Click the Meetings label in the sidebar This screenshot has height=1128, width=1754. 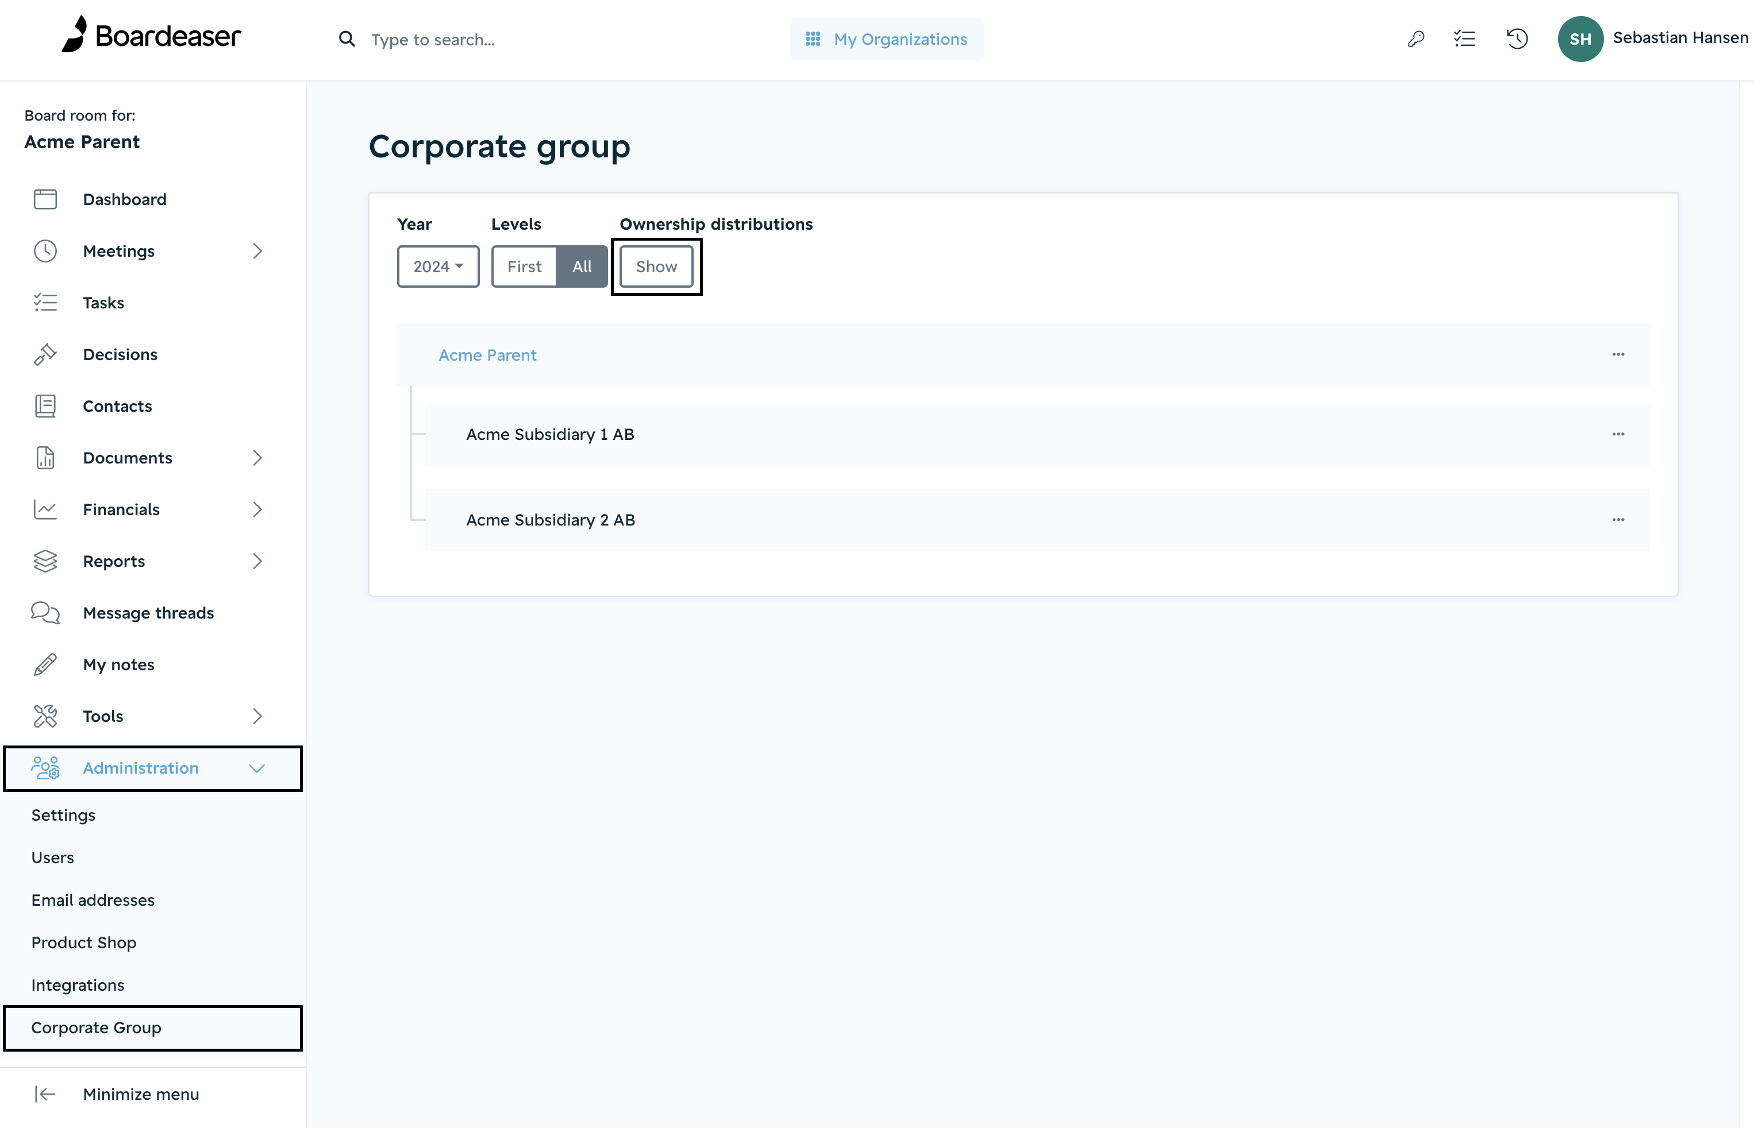(x=119, y=251)
